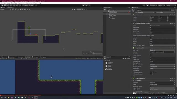Adjust the Game view Scale slider

coord(33,59)
